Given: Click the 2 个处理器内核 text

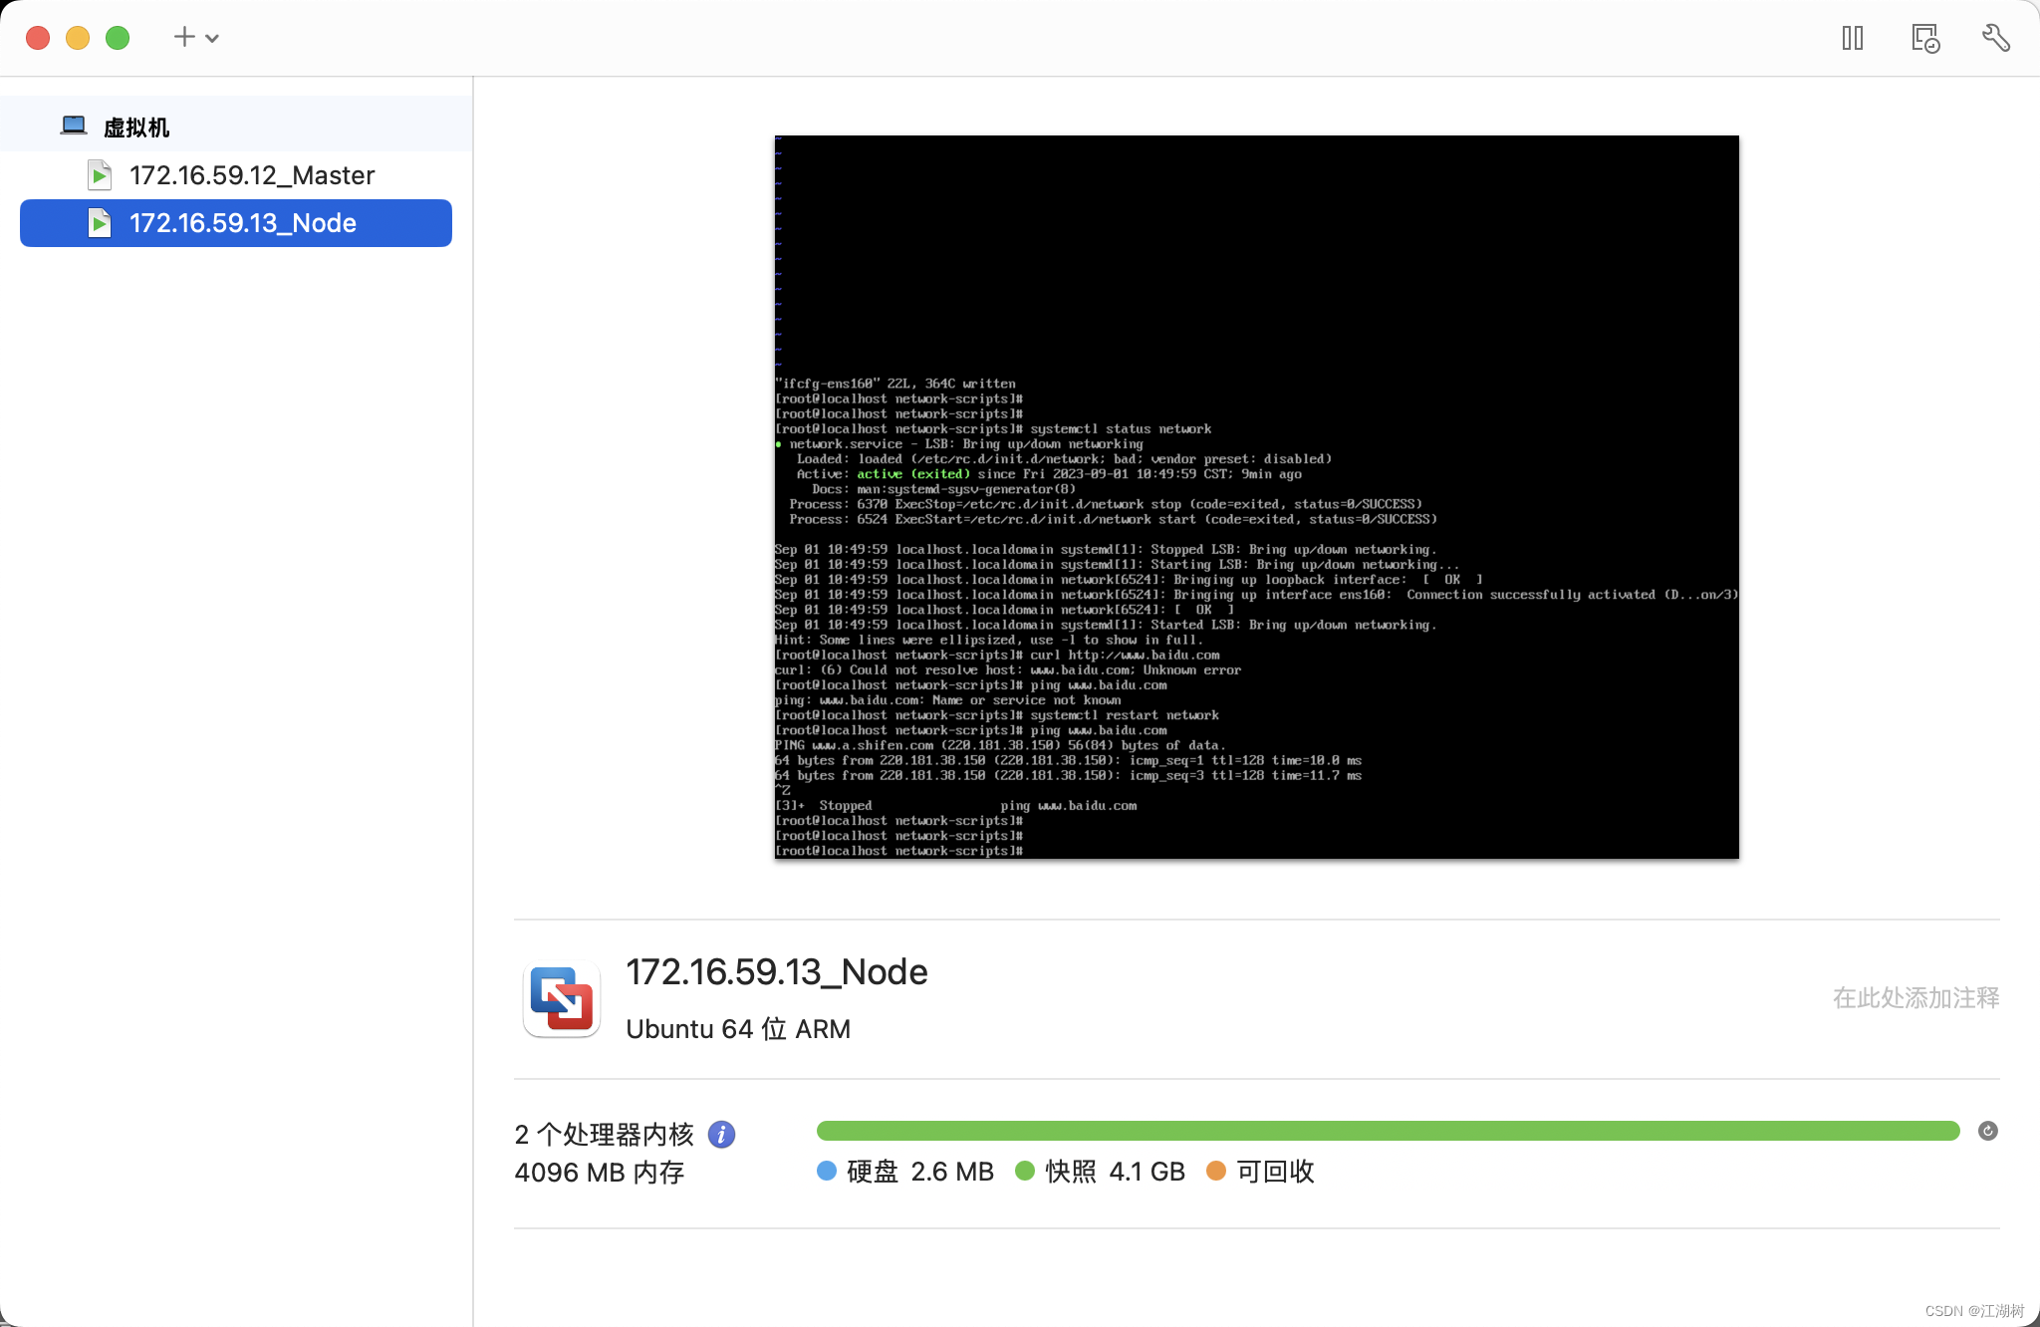Looking at the screenshot, I should [x=604, y=1134].
